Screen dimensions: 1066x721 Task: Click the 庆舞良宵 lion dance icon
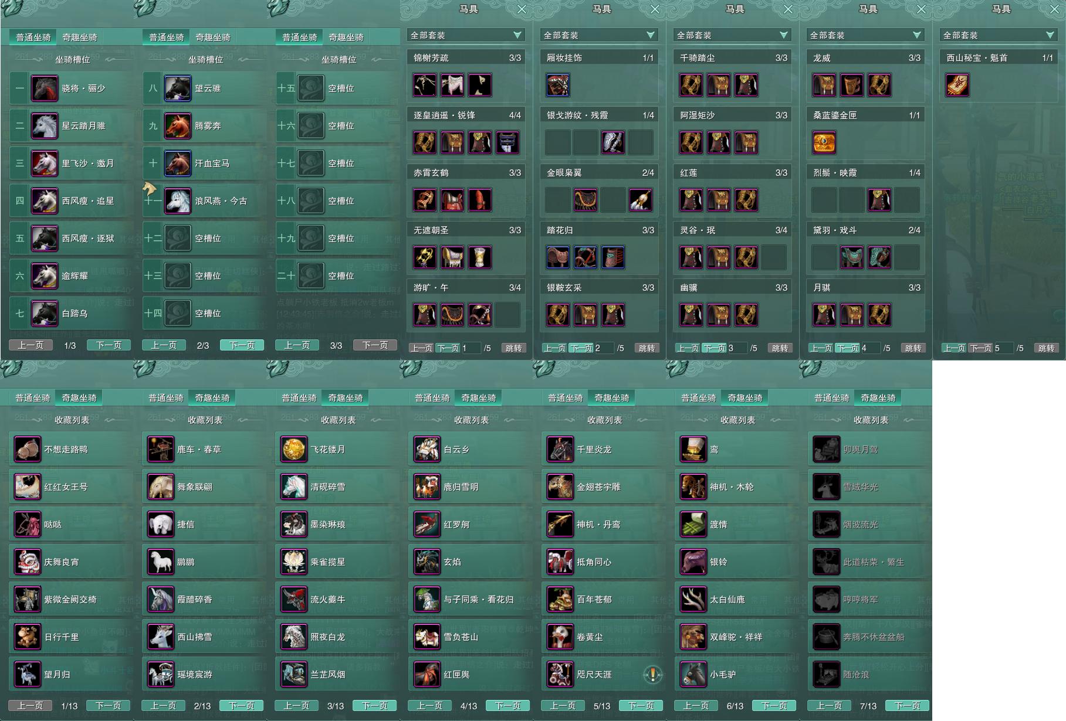pyautogui.click(x=27, y=562)
